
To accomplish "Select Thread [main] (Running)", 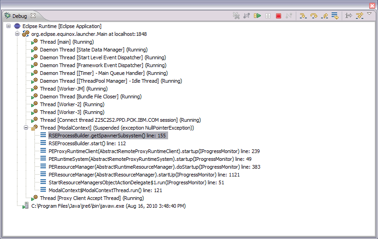I will pos(67,42).
